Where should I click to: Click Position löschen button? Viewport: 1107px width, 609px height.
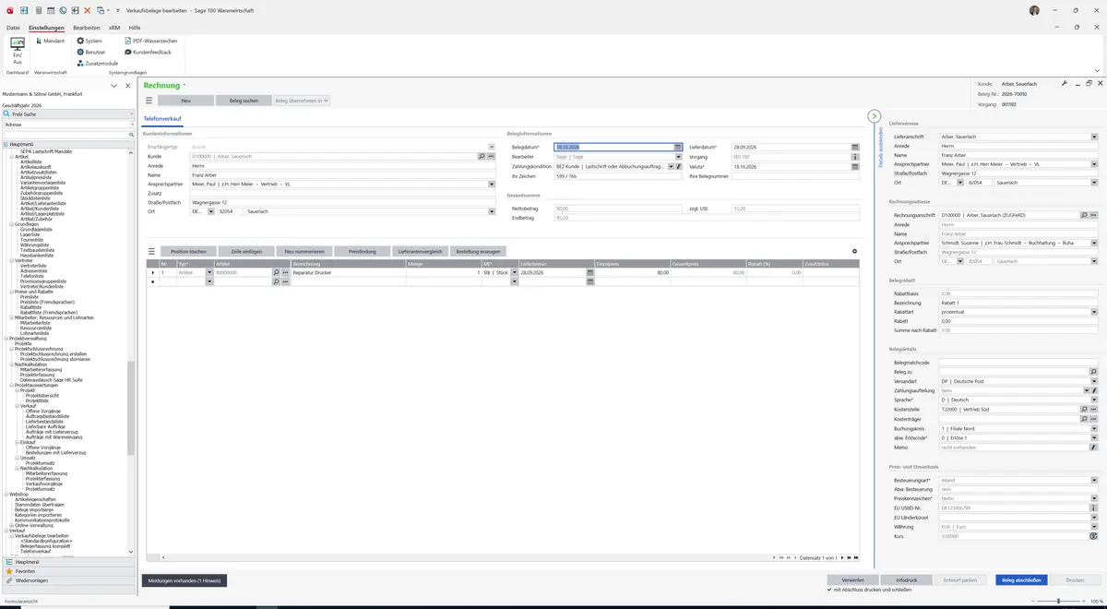[x=188, y=251]
